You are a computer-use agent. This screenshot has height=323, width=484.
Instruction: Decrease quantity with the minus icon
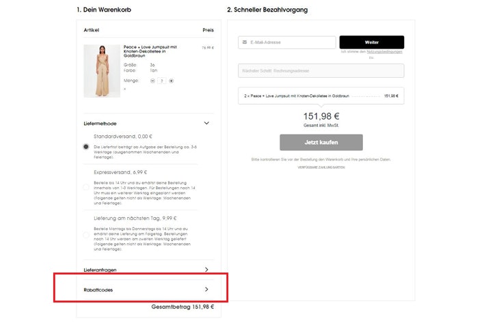pyautogui.click(x=152, y=81)
